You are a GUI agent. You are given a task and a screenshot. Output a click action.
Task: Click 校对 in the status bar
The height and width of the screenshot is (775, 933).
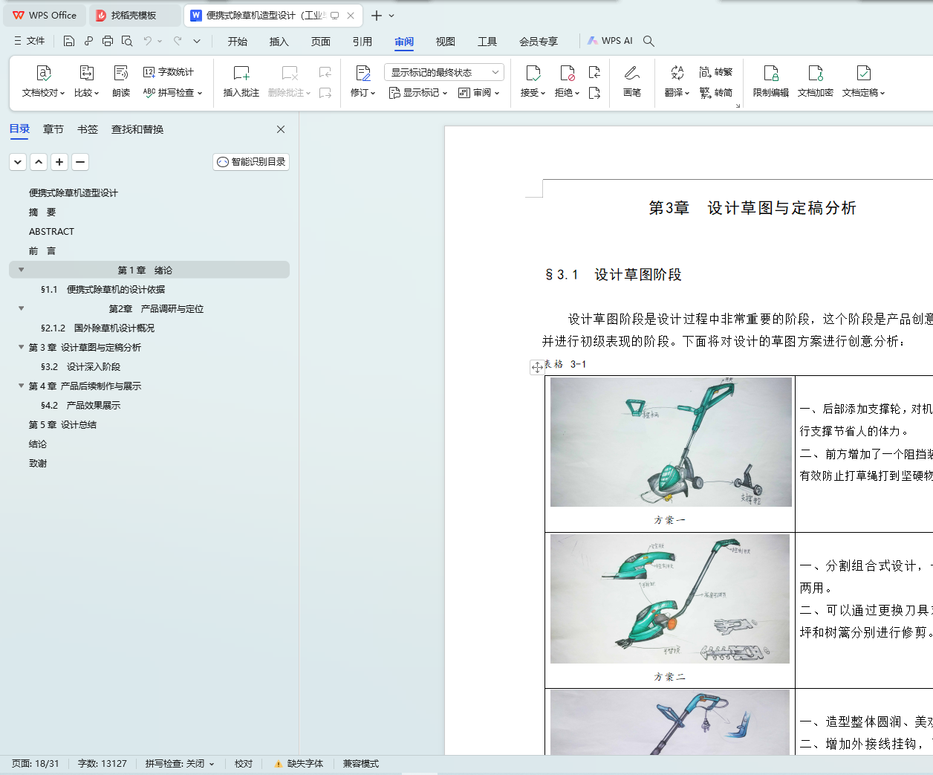[x=244, y=764]
